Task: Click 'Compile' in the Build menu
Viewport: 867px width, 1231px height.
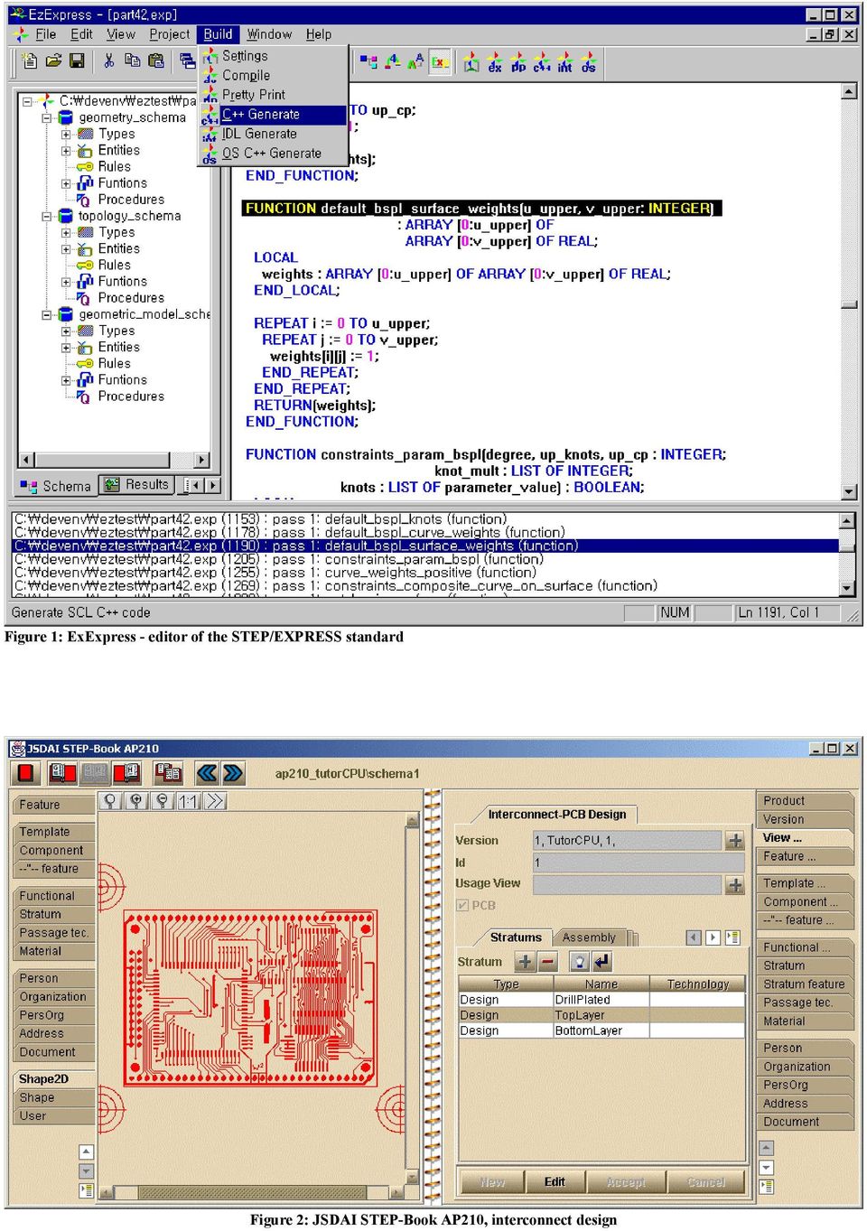Action: [273, 76]
